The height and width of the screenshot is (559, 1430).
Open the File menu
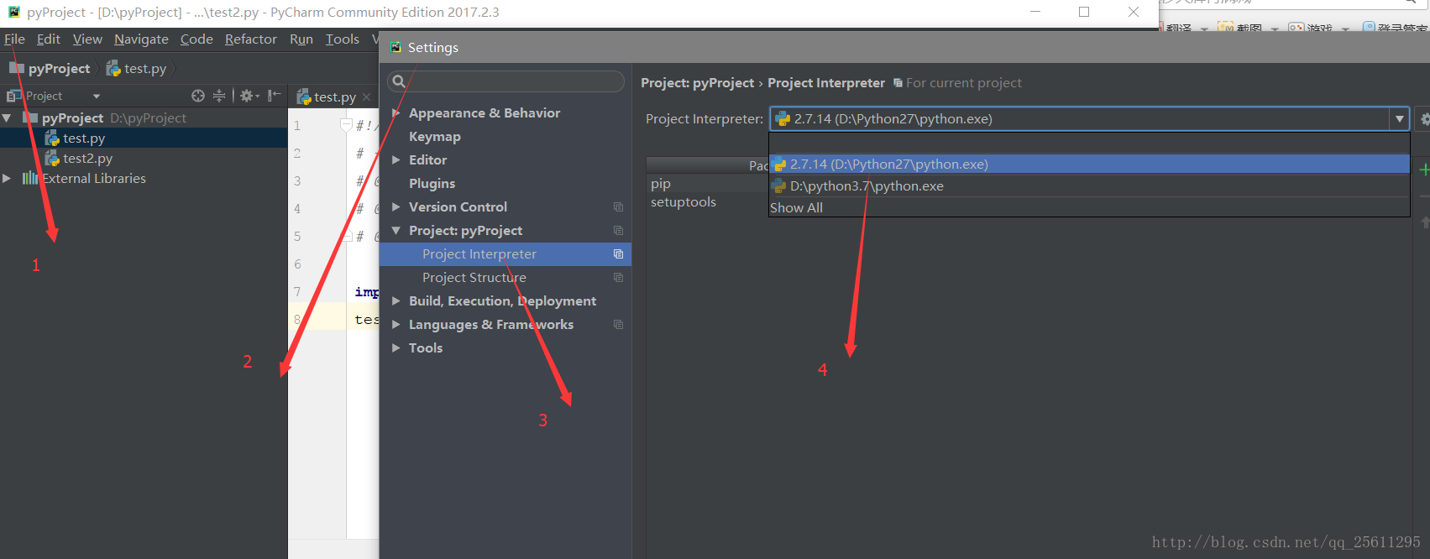(14, 39)
